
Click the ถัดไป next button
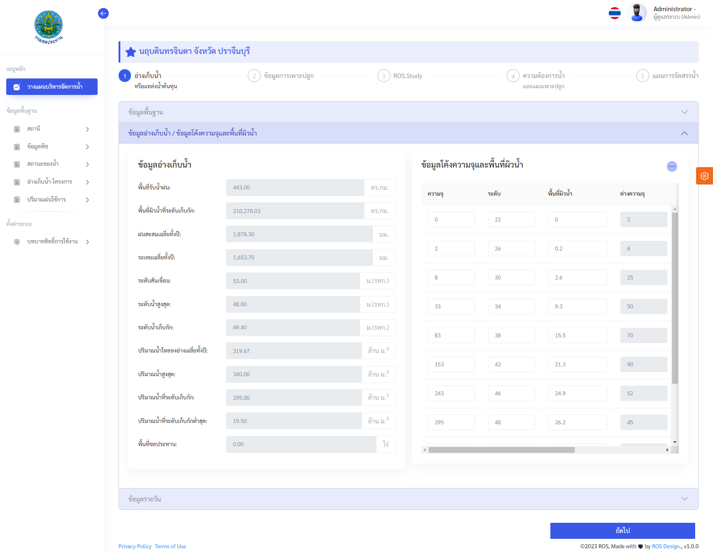[x=622, y=530]
